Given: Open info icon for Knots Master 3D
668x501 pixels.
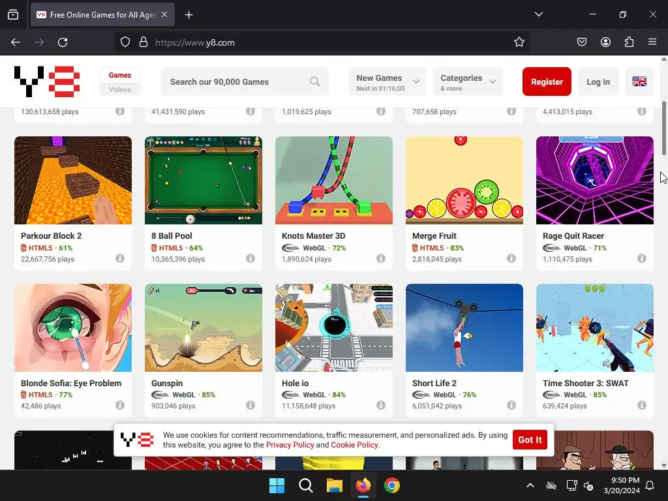Looking at the screenshot, I should tap(381, 258).
